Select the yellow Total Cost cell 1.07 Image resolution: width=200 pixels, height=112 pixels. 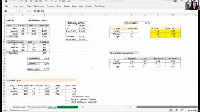(x=173, y=31)
